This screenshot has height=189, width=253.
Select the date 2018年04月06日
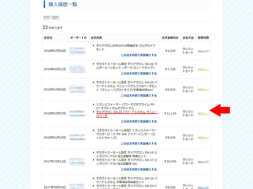tap(55, 90)
